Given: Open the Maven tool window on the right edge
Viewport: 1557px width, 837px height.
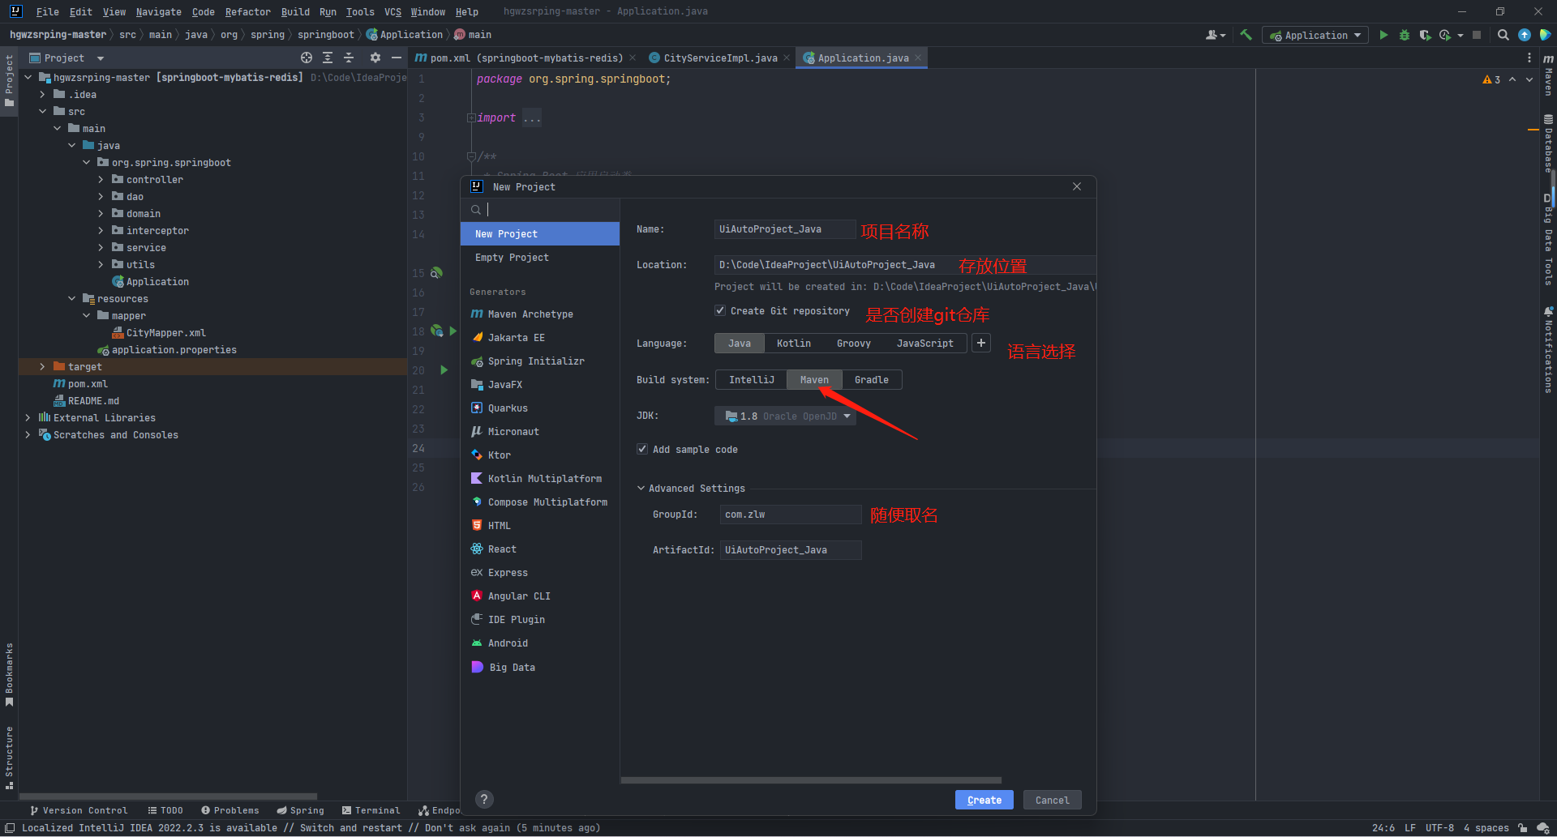Looking at the screenshot, I should tap(1548, 75).
